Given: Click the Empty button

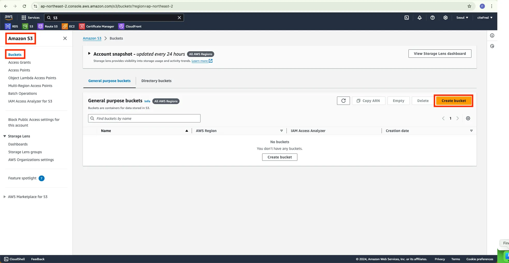Looking at the screenshot, I should 398,101.
